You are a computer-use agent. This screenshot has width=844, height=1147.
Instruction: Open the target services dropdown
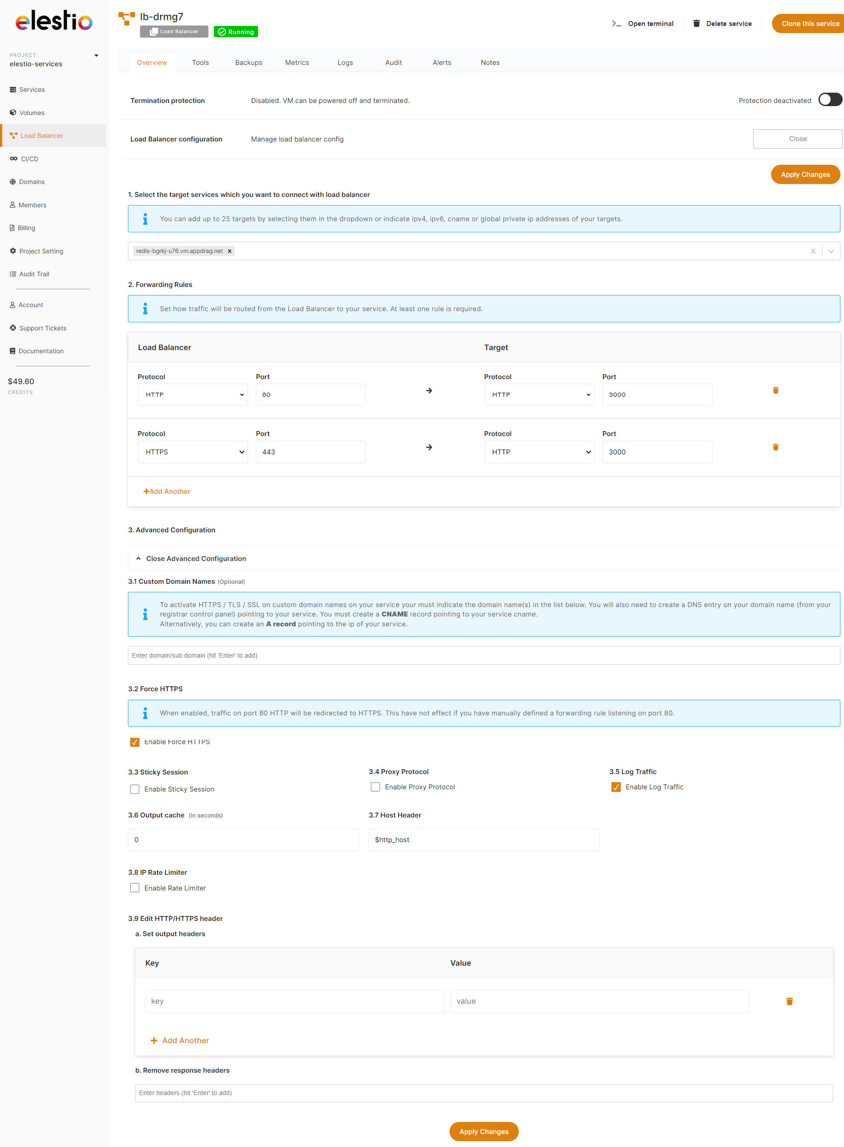pyautogui.click(x=831, y=251)
